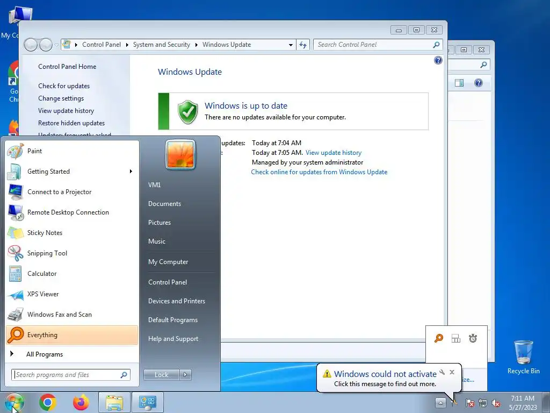Image resolution: width=550 pixels, height=413 pixels.
Task: Click the network tray icon
Action: 483,403
